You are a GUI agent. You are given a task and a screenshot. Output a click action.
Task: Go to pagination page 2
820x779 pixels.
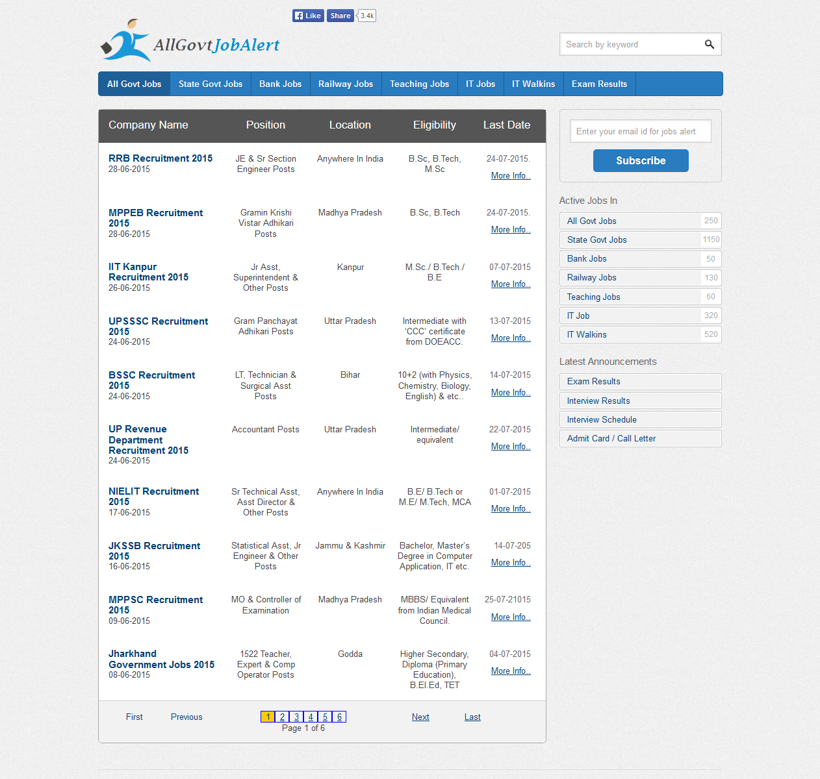pos(282,717)
